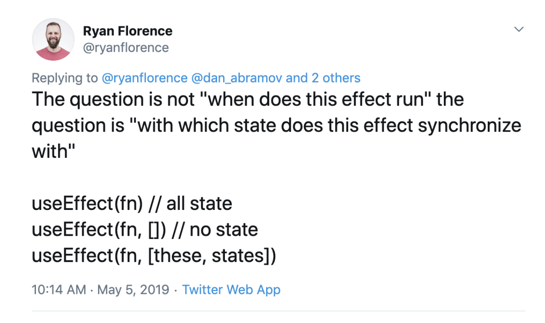Click Ryan Florence's profile avatar
This screenshot has height=323, width=545.
[53, 39]
